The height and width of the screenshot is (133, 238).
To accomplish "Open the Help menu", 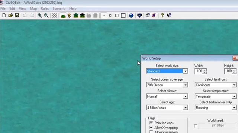I will point(73,8).
